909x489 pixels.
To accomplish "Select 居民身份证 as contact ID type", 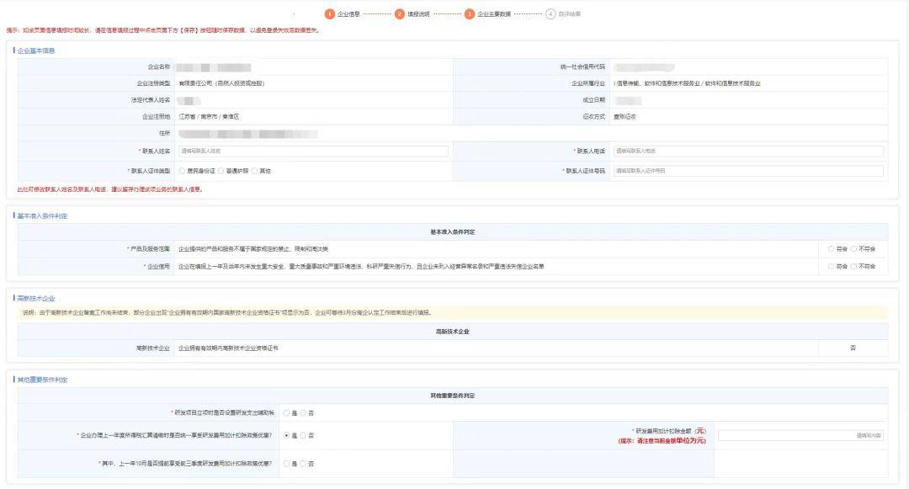I will [x=182, y=171].
